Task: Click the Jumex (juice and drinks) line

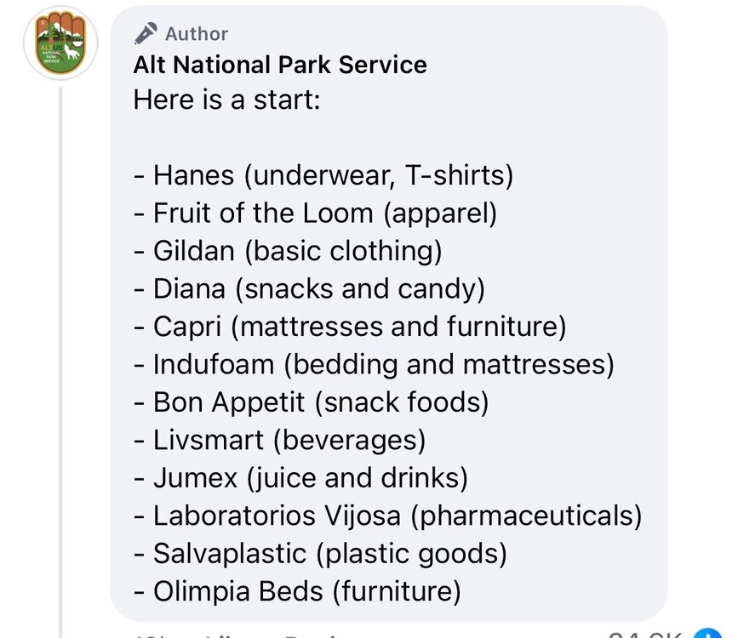Action: click(300, 477)
